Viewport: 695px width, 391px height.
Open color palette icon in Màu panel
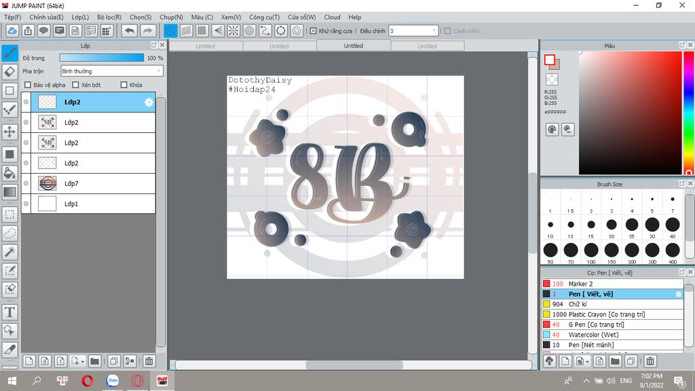click(x=552, y=130)
